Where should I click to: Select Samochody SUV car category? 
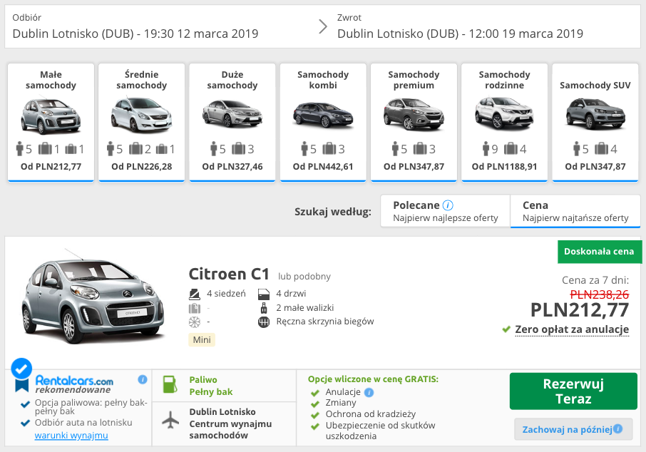pyautogui.click(x=595, y=122)
